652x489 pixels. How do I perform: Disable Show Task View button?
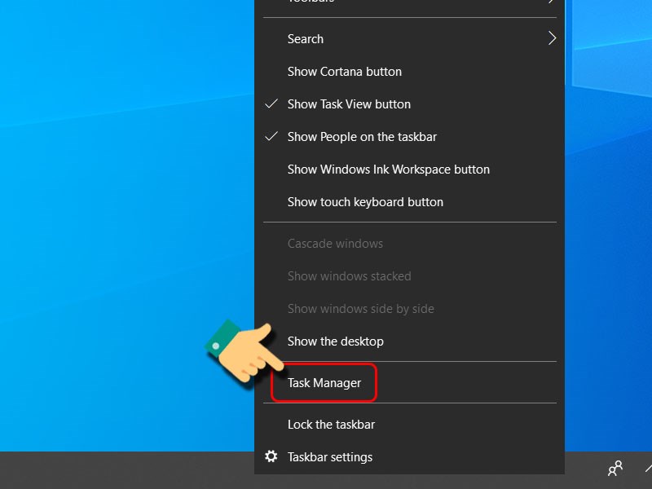pyautogui.click(x=350, y=104)
